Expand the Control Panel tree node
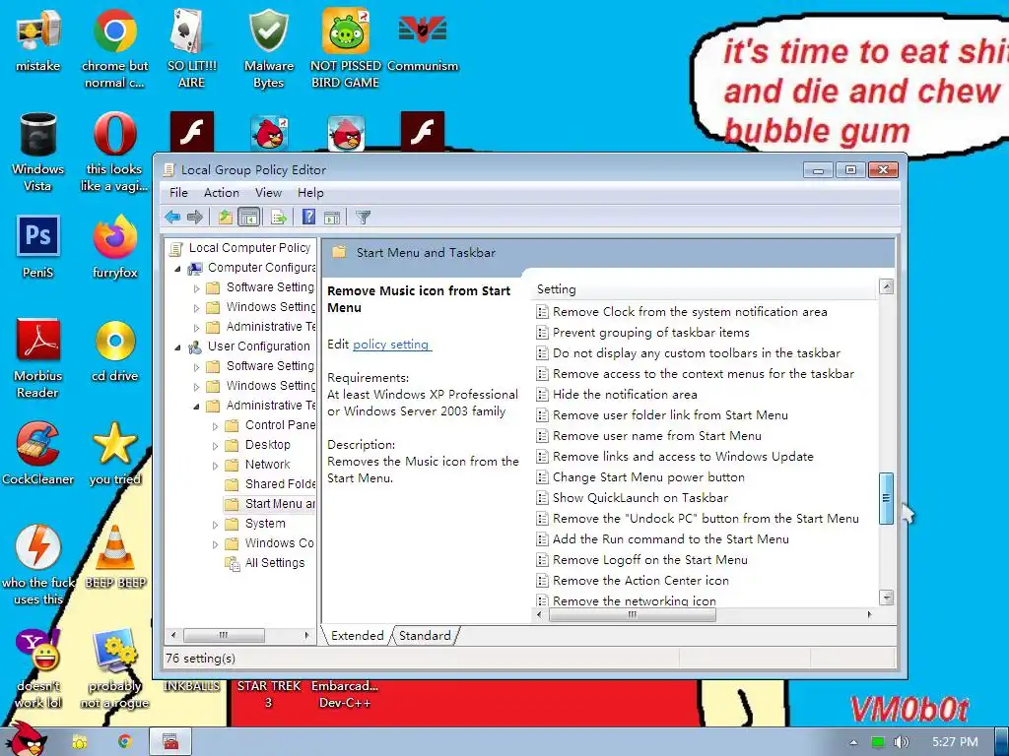Image resolution: width=1009 pixels, height=756 pixels. pyautogui.click(x=216, y=426)
